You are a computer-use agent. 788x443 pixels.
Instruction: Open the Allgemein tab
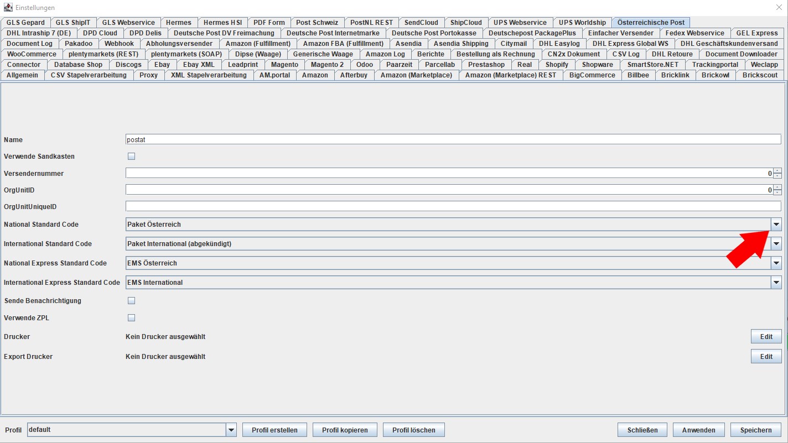point(23,75)
